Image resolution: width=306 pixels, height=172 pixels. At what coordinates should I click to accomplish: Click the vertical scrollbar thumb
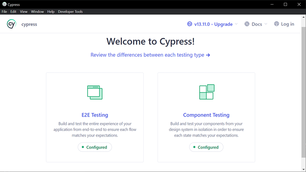(304, 92)
